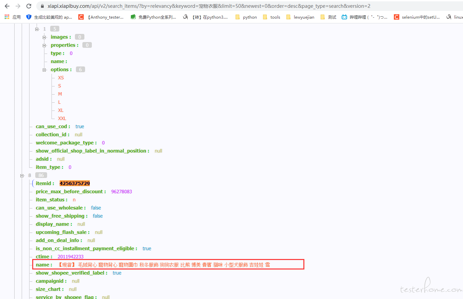Select the L option value

[x=59, y=102]
